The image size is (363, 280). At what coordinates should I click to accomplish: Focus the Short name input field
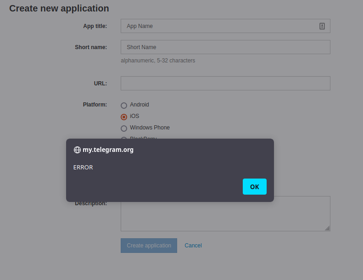tap(225, 47)
